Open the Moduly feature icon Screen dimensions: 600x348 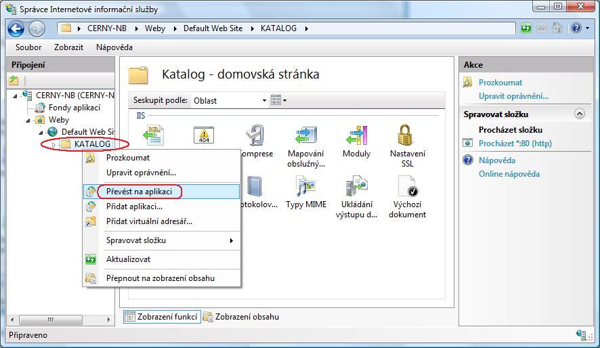(356, 136)
